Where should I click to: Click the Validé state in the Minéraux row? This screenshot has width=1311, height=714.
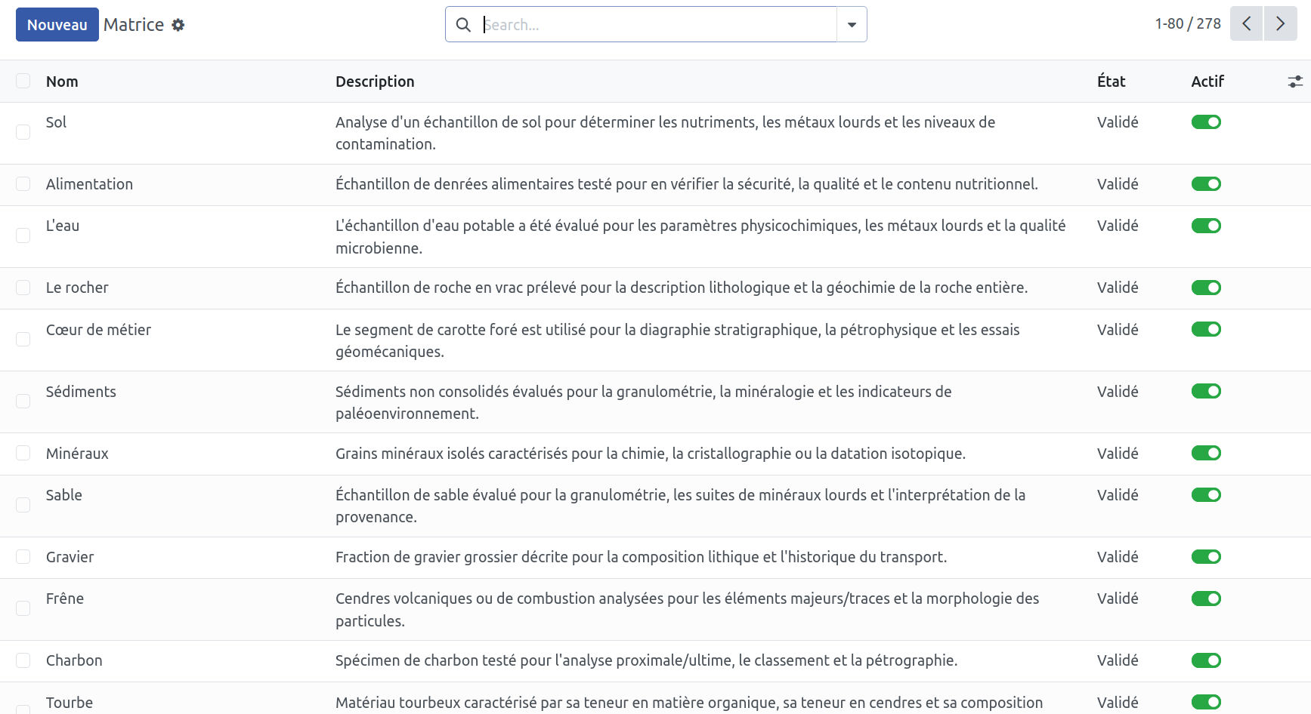click(1118, 454)
